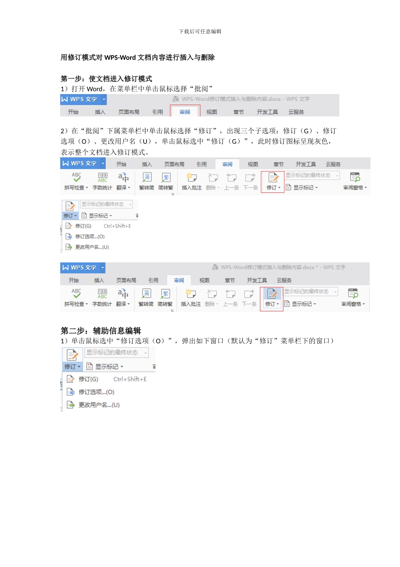Click 修订 split button above the smaller dropdown menu
Screen dimensions: 400x567
tap(70, 210)
